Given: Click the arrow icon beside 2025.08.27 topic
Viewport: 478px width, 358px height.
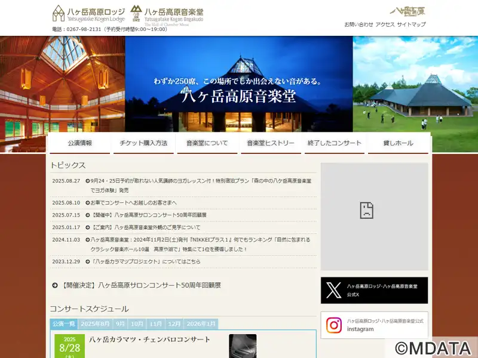Looking at the screenshot, I should (x=88, y=181).
